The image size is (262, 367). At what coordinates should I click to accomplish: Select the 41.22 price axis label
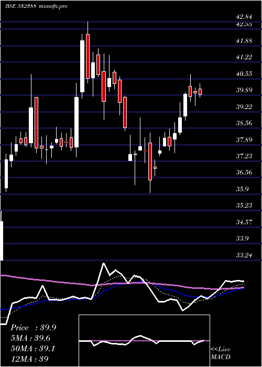click(244, 57)
